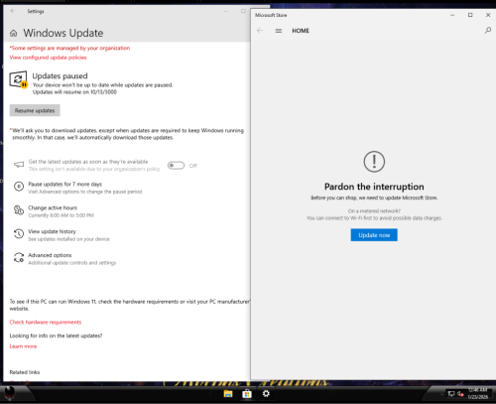This screenshot has height=404, width=496.
Task: Open Settings gear icon in taskbar
Action: pos(266,393)
